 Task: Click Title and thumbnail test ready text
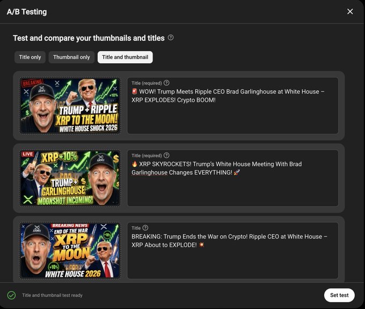tap(52, 295)
